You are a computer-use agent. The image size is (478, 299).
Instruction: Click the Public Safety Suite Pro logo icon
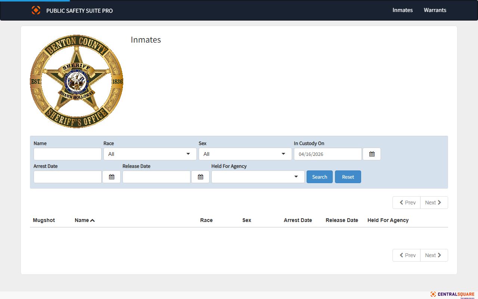tap(36, 10)
